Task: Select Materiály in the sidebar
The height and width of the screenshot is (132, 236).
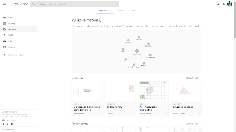Action: coord(18,29)
